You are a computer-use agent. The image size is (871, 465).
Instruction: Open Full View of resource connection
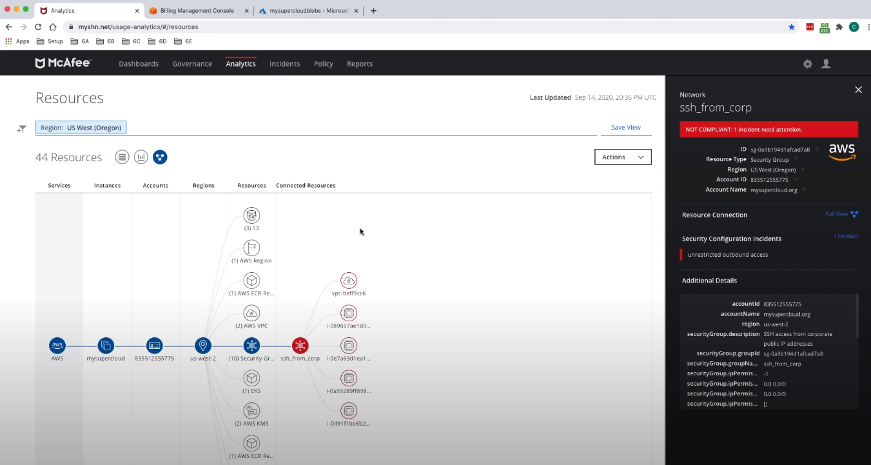coord(841,214)
